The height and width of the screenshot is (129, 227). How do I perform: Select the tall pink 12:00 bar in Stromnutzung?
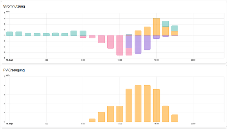pyautogui.click(x=120, y=46)
